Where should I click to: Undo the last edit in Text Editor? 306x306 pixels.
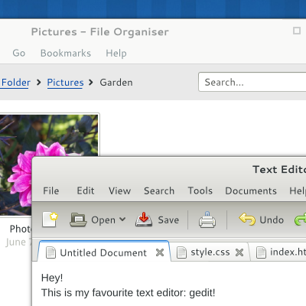click(262, 220)
